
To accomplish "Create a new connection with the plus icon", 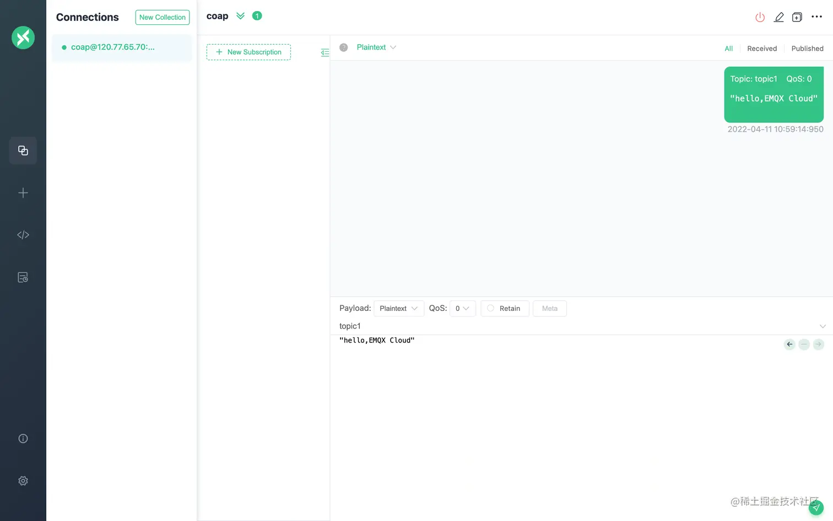I will (23, 192).
